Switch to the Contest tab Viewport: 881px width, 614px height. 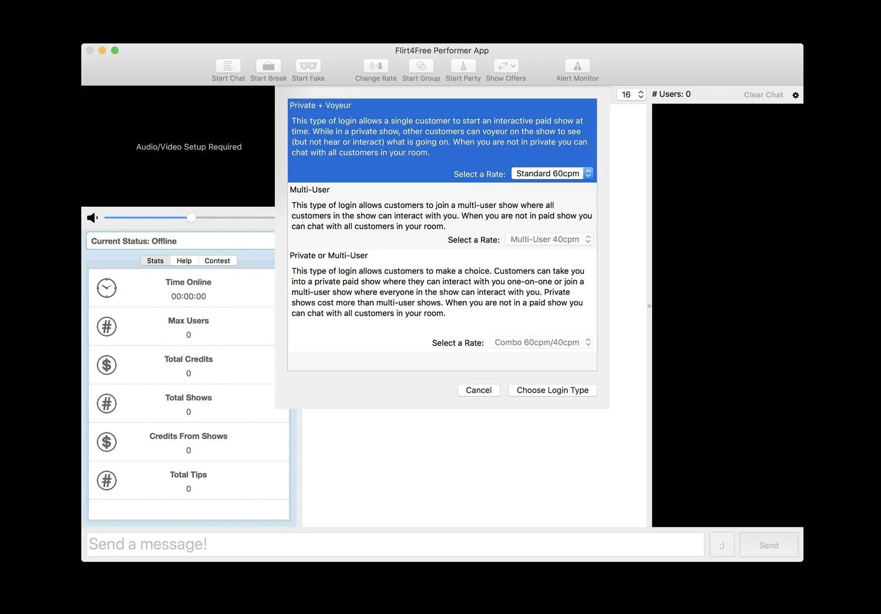(x=217, y=261)
